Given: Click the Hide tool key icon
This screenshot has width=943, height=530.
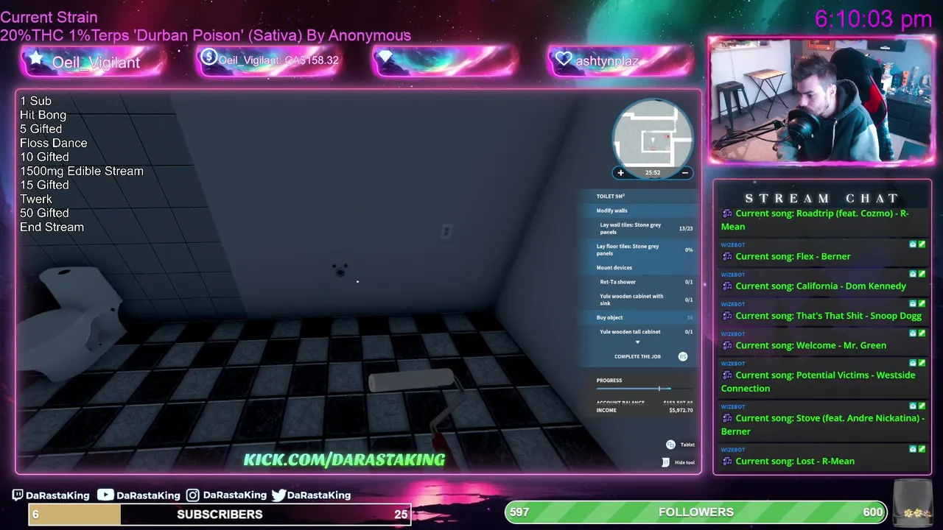Looking at the screenshot, I should tap(666, 462).
